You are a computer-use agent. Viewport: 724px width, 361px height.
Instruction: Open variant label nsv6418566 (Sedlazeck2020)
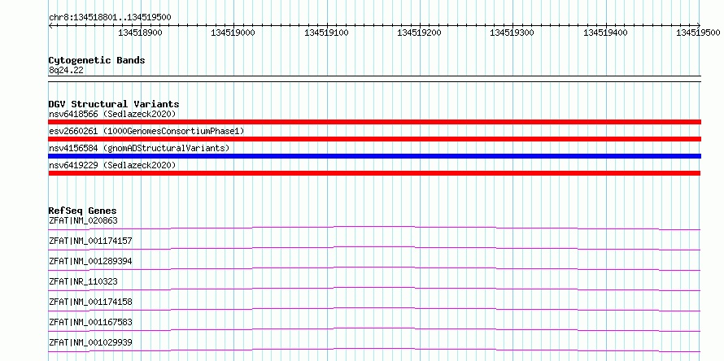[x=112, y=114]
